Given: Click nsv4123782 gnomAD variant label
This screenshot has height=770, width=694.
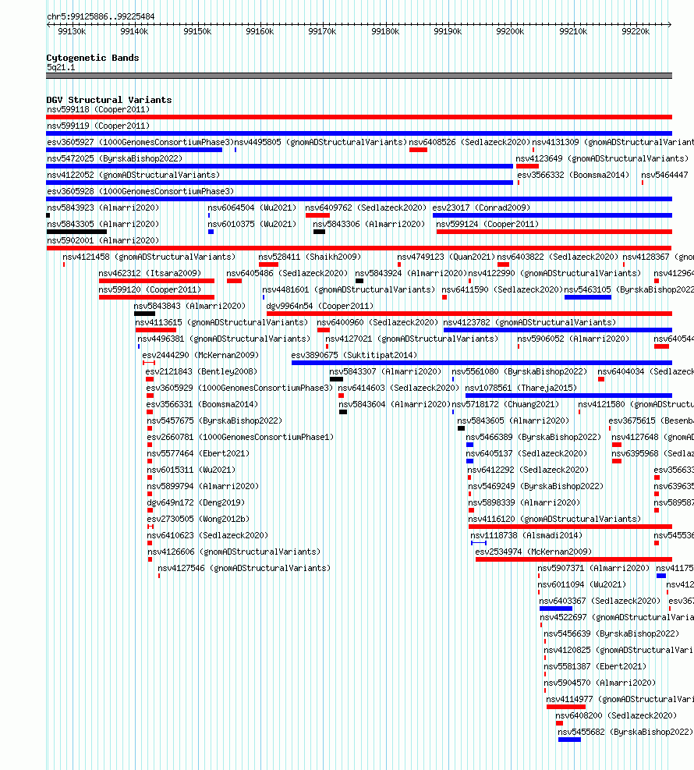Looking at the screenshot, I should 529,322.
